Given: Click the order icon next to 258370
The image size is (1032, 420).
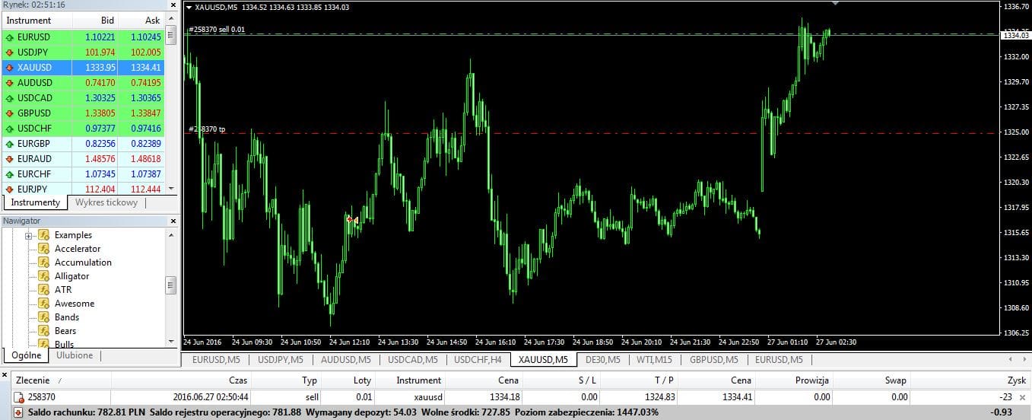Looking at the screenshot, I should [x=18, y=396].
